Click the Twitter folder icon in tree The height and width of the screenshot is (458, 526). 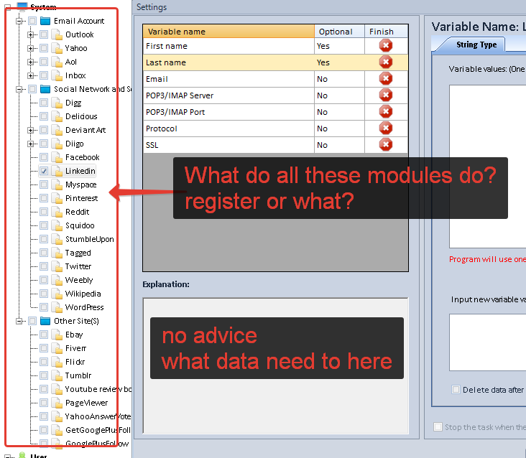[x=57, y=266]
